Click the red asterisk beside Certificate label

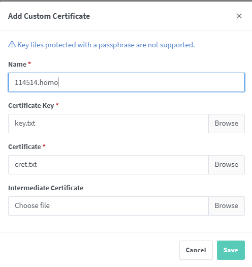coord(44,145)
